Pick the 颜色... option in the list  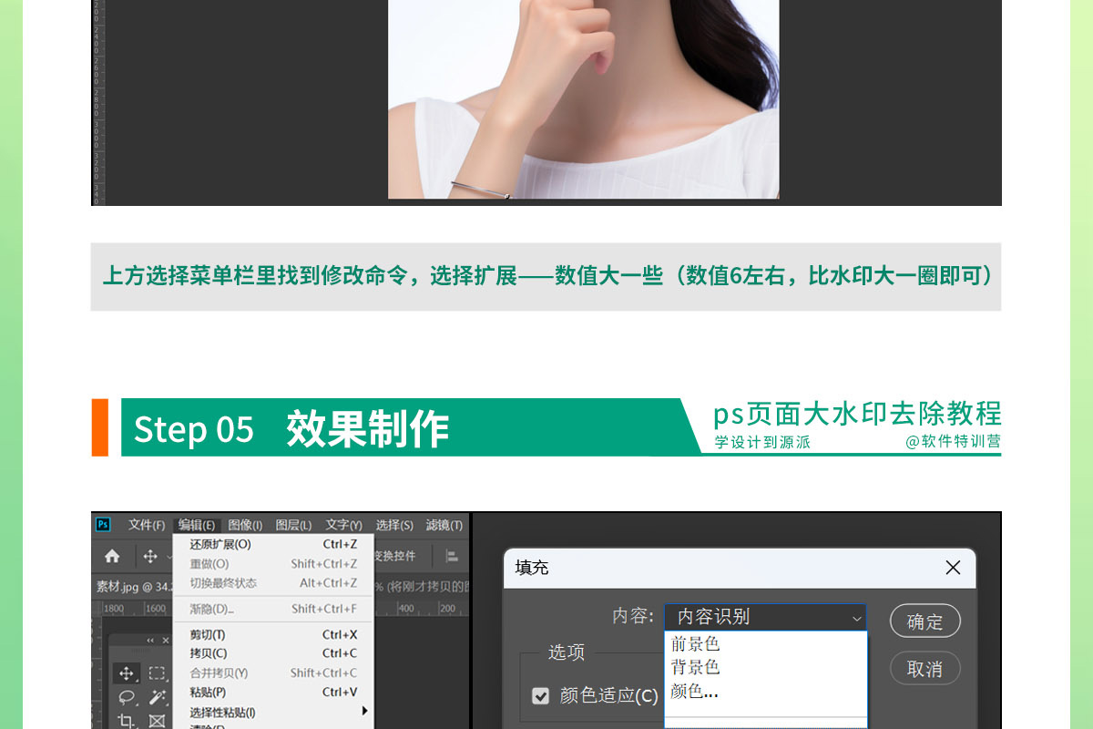pos(694,692)
